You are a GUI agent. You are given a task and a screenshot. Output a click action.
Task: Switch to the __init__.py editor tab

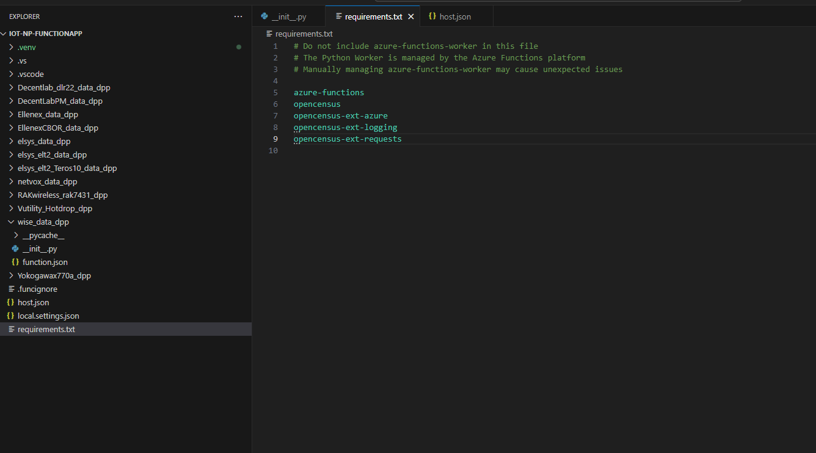[288, 16]
